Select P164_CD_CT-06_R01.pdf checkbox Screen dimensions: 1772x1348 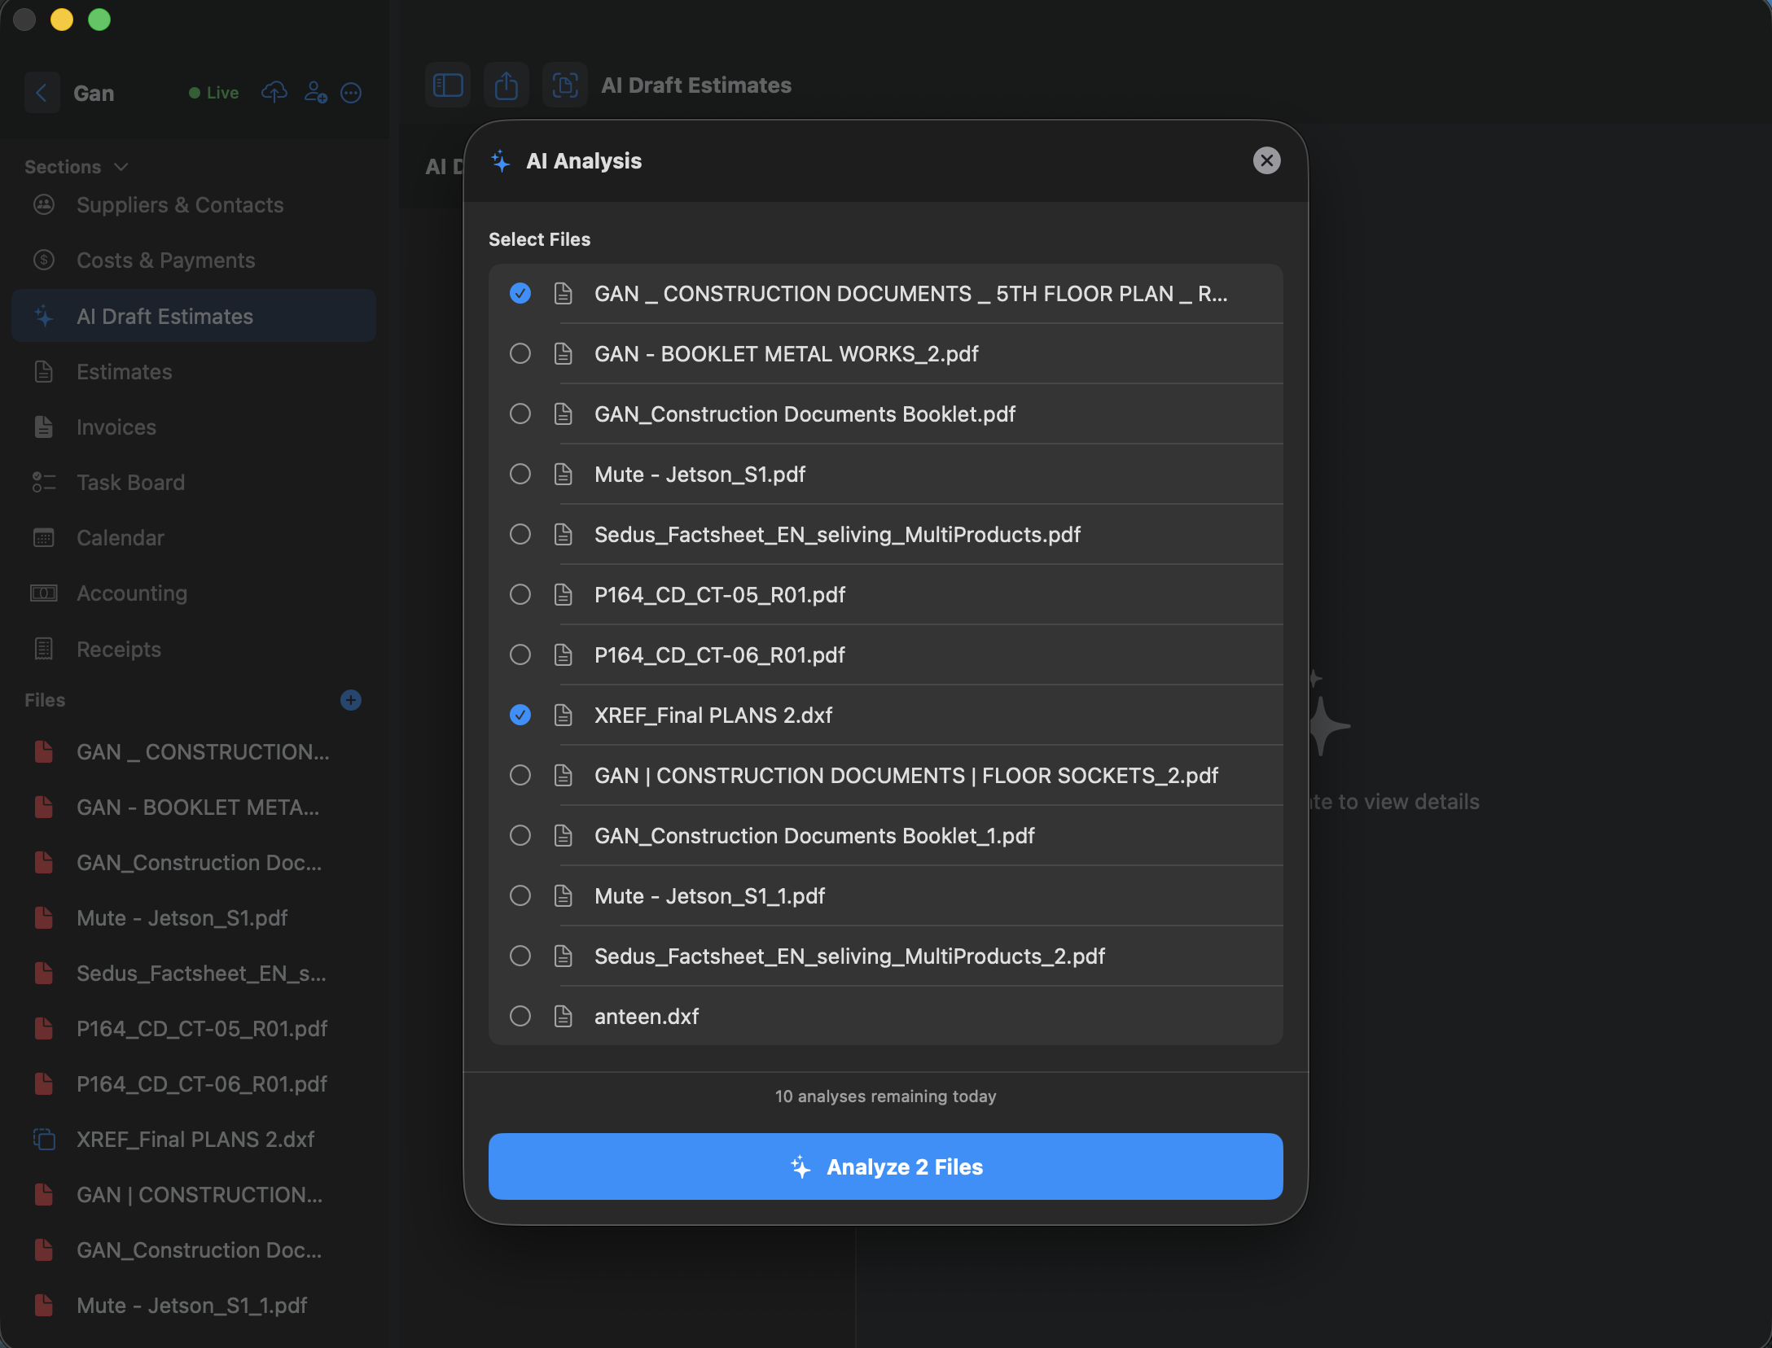[520, 654]
